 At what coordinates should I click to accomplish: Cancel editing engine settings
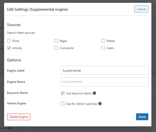pyautogui.click(x=141, y=9)
